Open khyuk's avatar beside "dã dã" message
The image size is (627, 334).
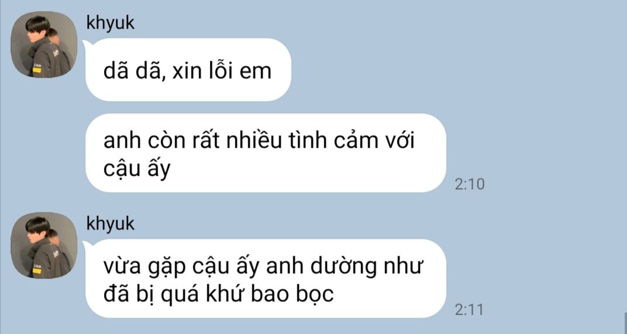point(44,44)
